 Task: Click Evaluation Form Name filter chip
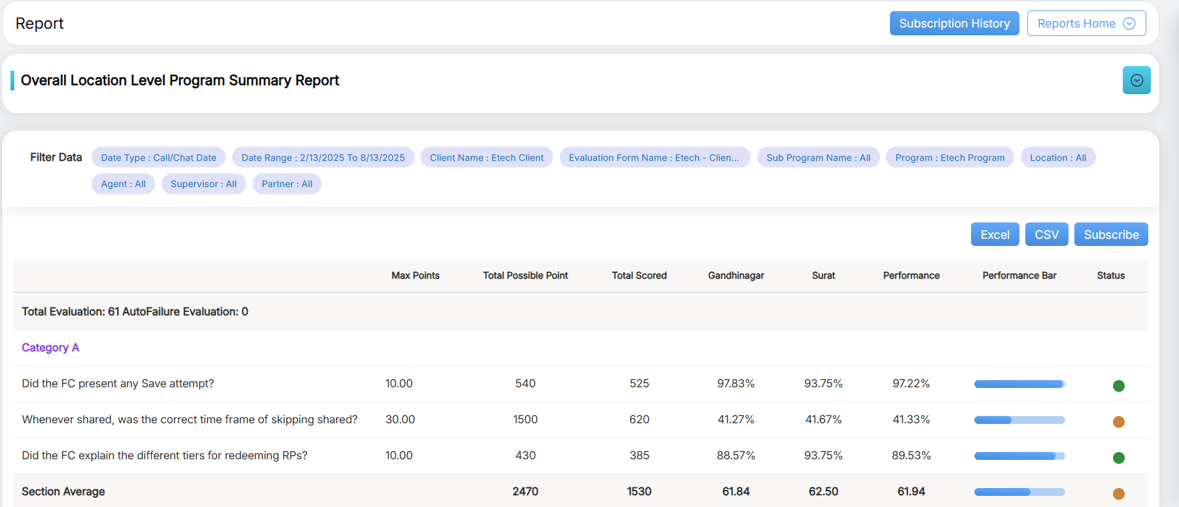coord(654,158)
